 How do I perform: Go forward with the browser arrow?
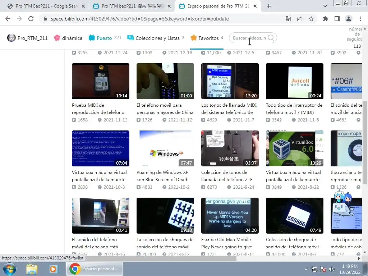(x=19, y=19)
